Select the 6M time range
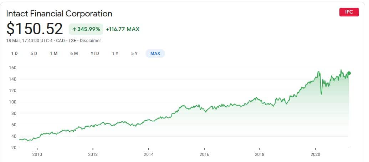 [x=74, y=54]
